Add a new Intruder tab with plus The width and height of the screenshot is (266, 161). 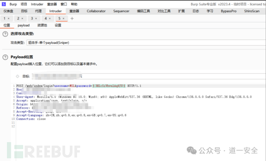72,18
